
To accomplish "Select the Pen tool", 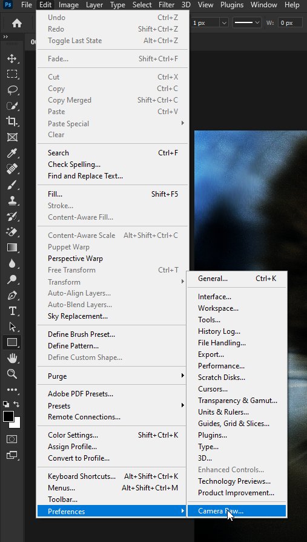I will [x=12, y=296].
